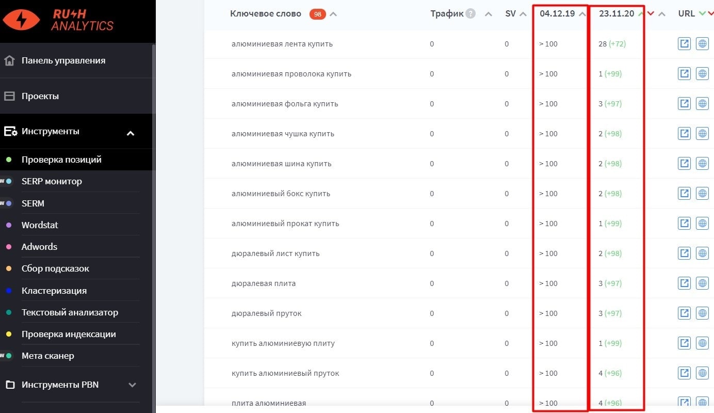The height and width of the screenshot is (413, 714).
Task: Collapse the Инструменты sidebar section
Action: pos(131,131)
